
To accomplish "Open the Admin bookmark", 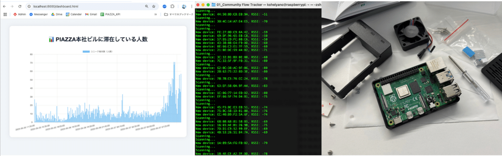I will 20,14.
